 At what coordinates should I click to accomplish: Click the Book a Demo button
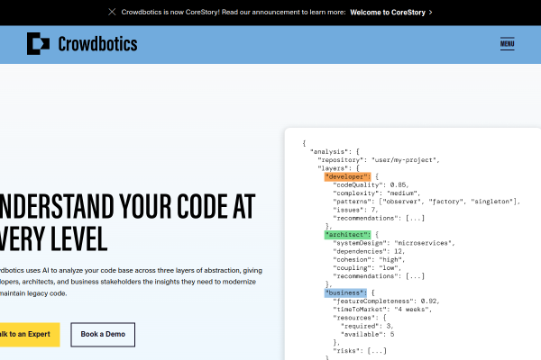click(103, 335)
